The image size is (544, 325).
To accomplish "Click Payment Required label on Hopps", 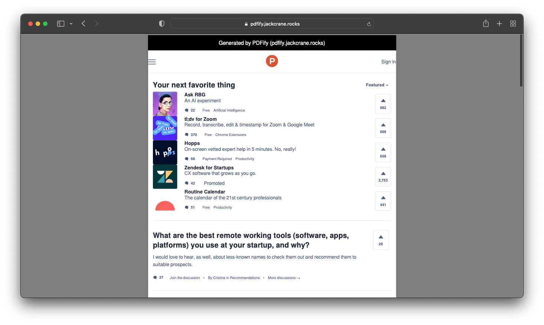I will click(x=217, y=159).
